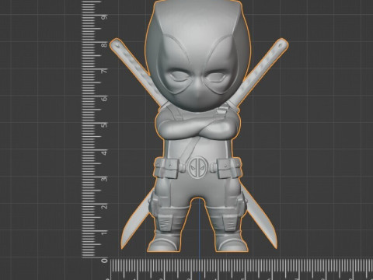Click the model's right boot
This screenshot has height=280, width=373.
(232, 243)
